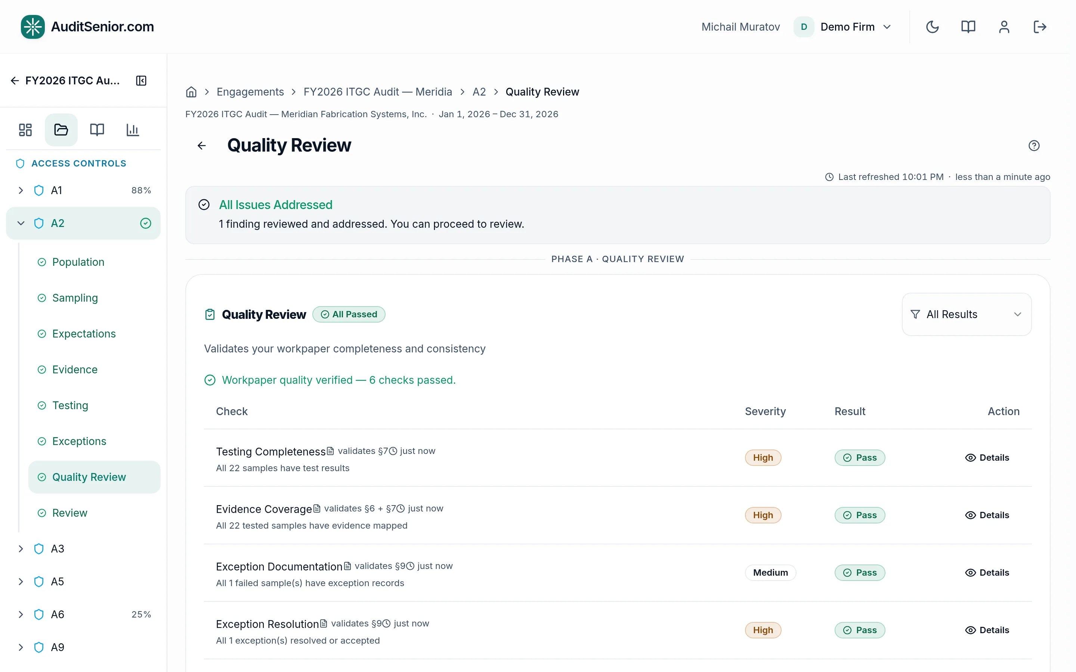This screenshot has width=1076, height=672.
Task: View Details for Exception Documentation
Action: coord(987,573)
